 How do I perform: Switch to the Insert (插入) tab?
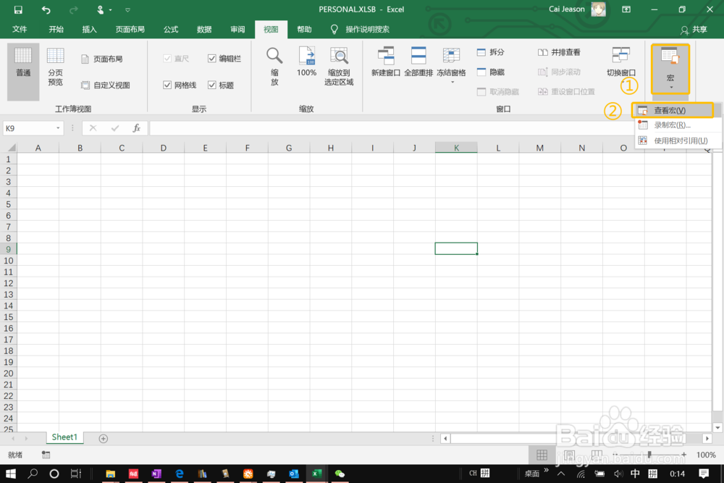pyautogui.click(x=89, y=29)
